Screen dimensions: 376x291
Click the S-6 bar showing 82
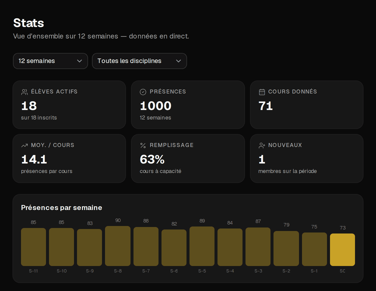[174, 247]
